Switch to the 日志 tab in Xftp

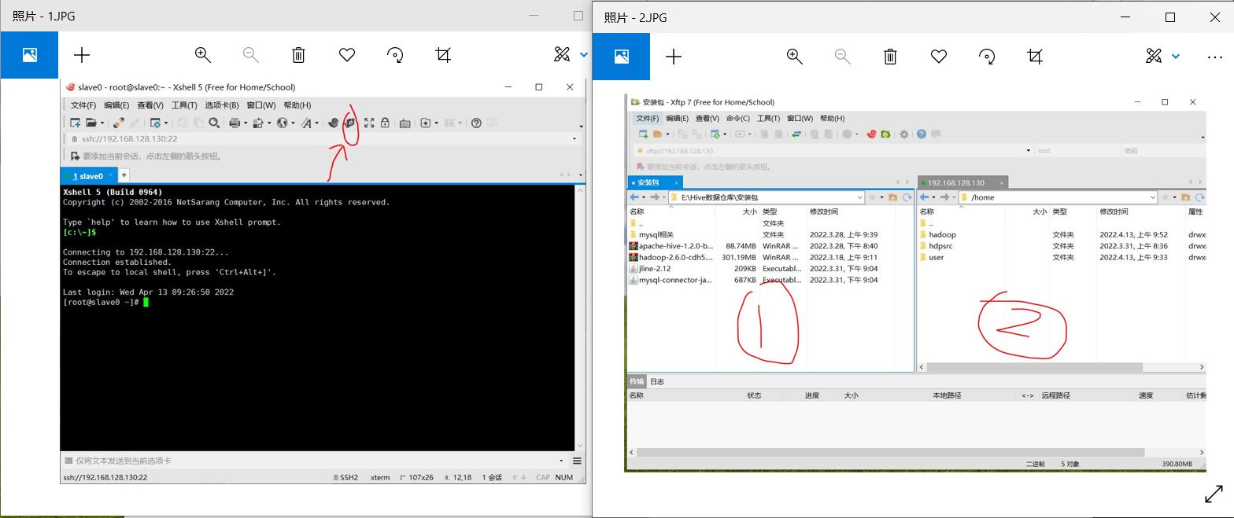pyautogui.click(x=657, y=382)
